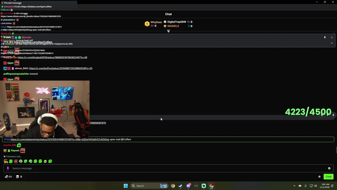Open the green Kick app taskbar icon
Image resolution: width=337 pixels, height=190 pixels.
tap(204, 186)
